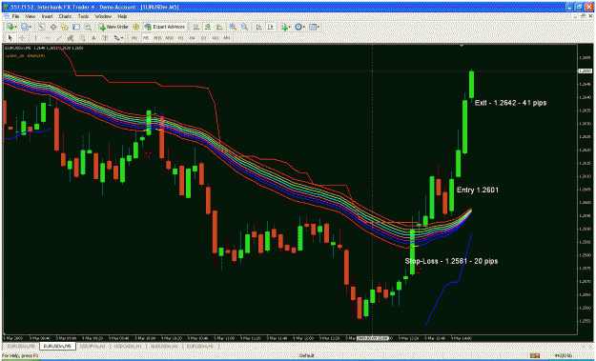
Task: Toggle Chart Shift button
Action: pyautogui.click(x=271, y=27)
